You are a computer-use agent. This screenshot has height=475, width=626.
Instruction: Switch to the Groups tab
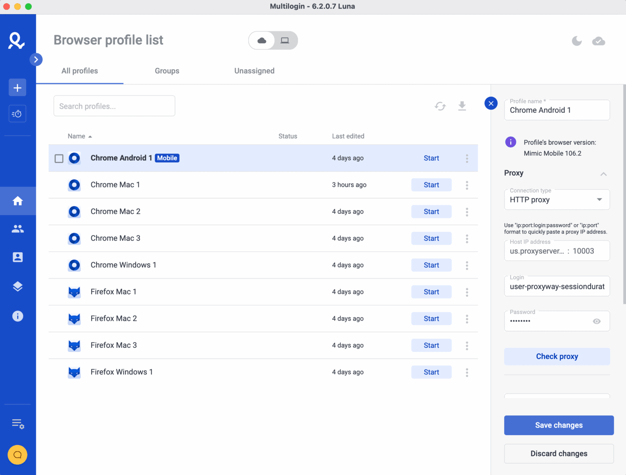[x=167, y=71]
